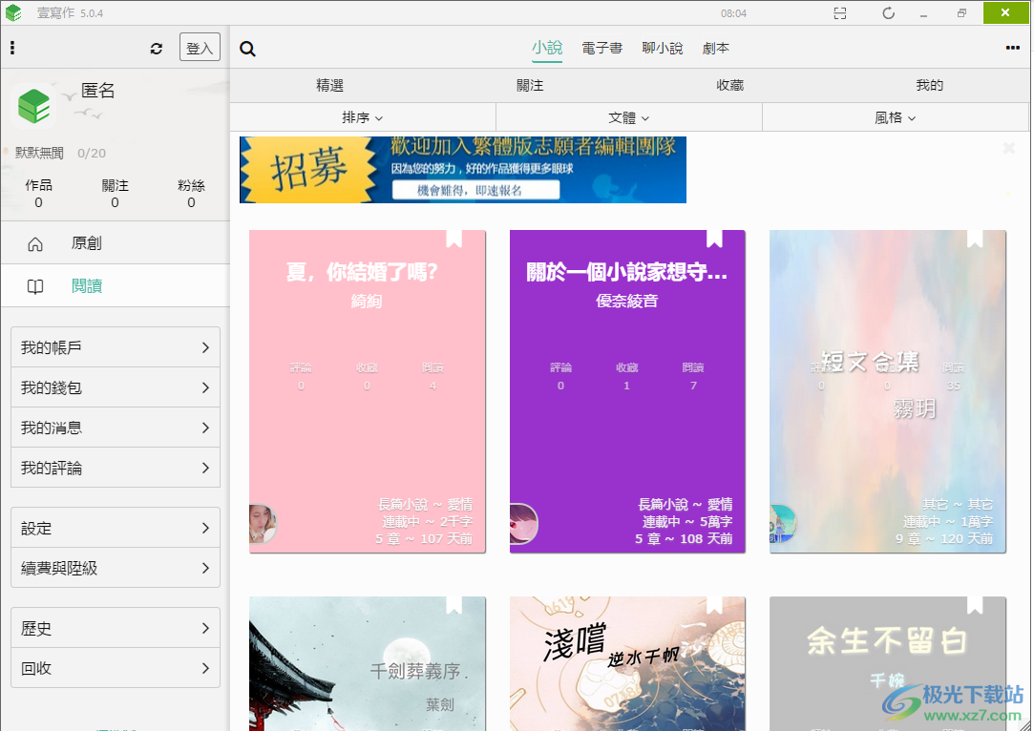Expand 回收 entry

(x=116, y=668)
